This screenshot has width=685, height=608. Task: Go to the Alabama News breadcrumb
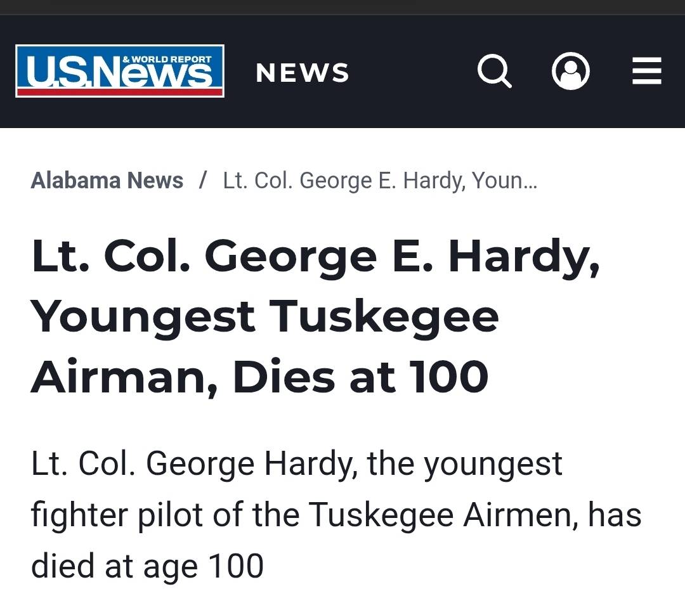tap(107, 181)
